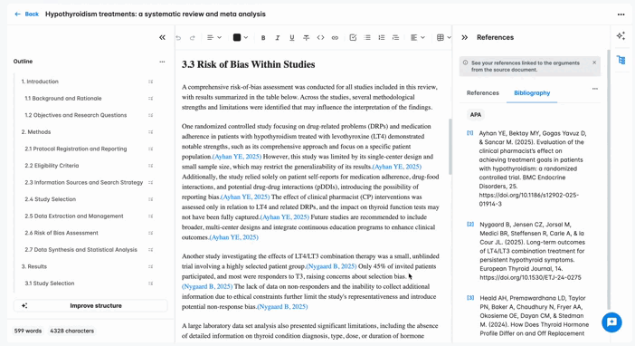The width and height of the screenshot is (635, 346).
Task: Select outline item 2.3 Information Sources and Search Strategy
Action: tap(83, 183)
